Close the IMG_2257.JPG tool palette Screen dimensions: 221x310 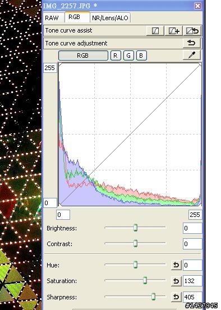(197, 6)
